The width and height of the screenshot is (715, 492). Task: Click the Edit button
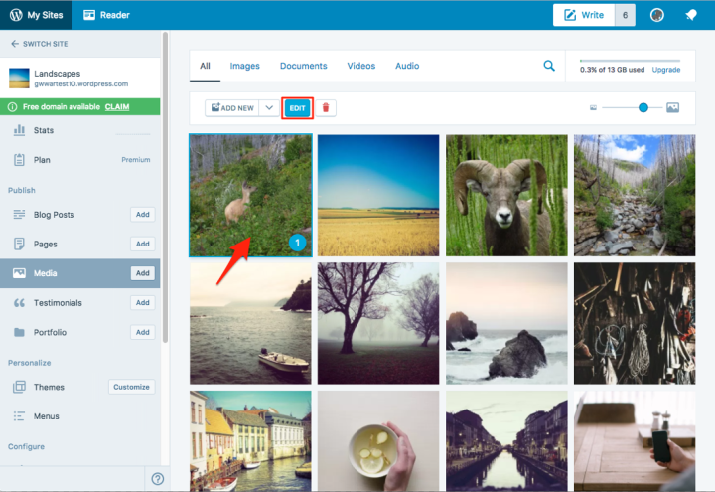tap(297, 107)
